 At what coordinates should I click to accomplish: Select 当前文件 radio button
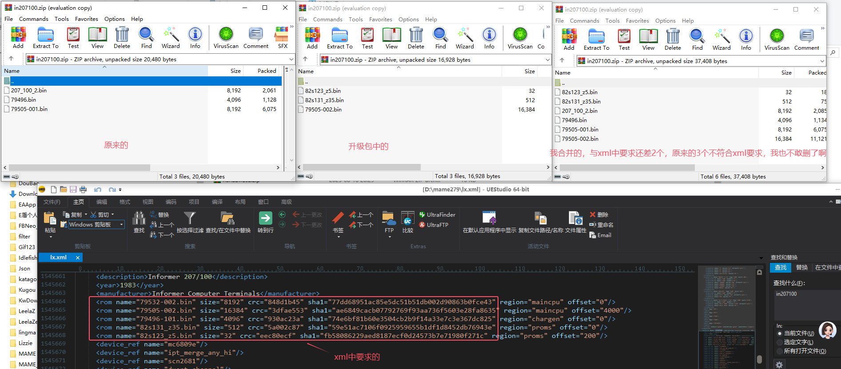click(x=780, y=333)
